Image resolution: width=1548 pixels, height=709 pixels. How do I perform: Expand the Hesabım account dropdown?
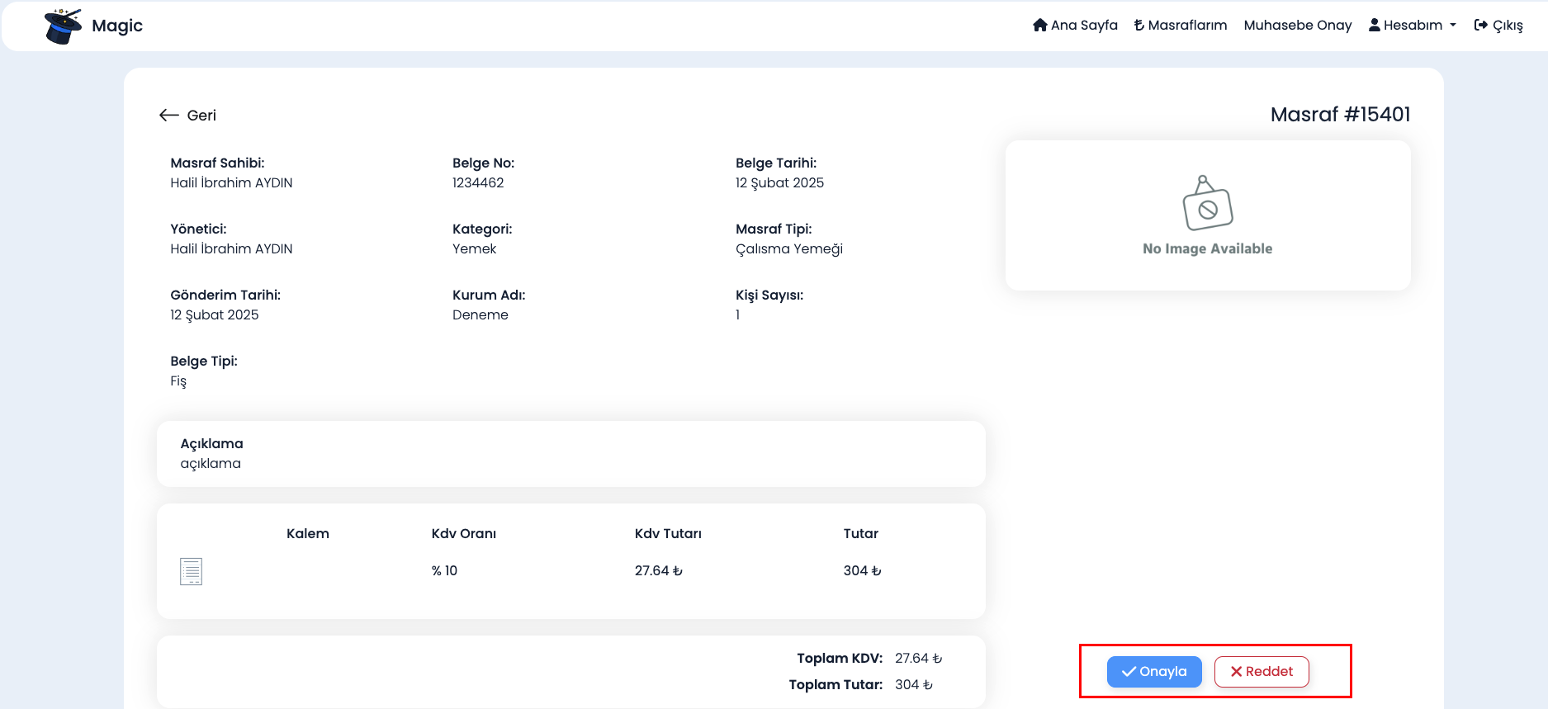(1413, 25)
